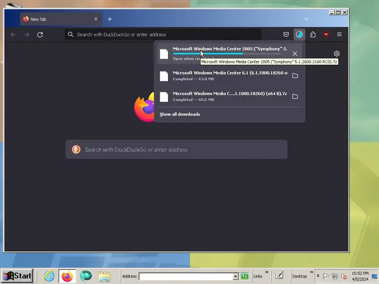Screen dimensions: 379x284
Task: Maximize the Firefox window
Action: pyautogui.click(x=338, y=13)
